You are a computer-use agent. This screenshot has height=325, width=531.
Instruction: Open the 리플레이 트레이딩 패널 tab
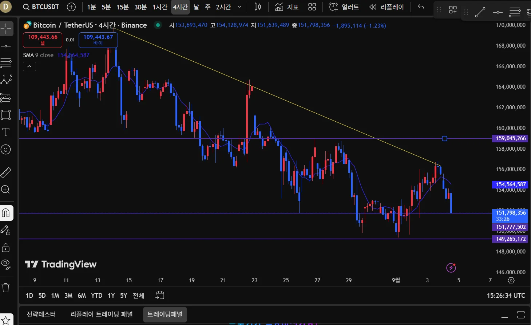102,314
